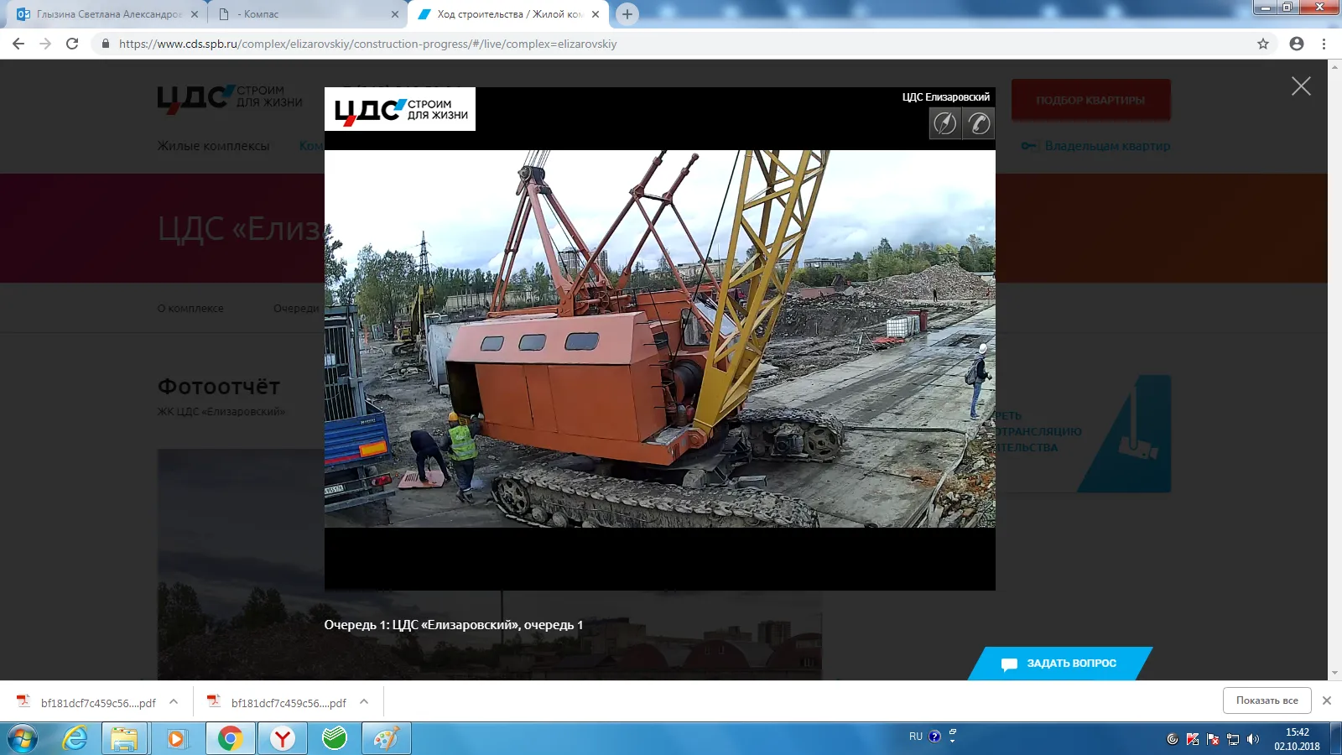Open the Paint taskbar icon

tap(387, 739)
